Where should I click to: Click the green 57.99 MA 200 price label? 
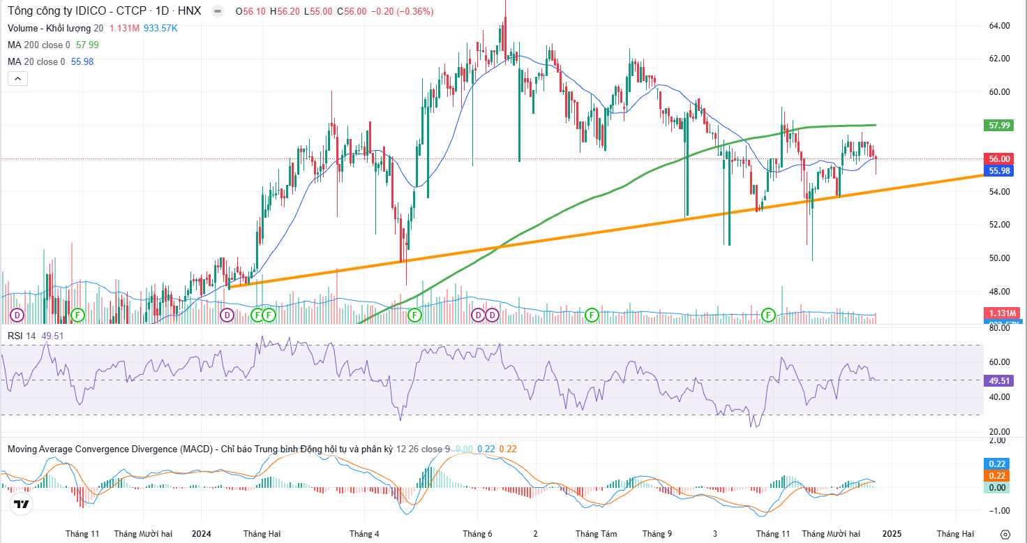coord(1000,126)
